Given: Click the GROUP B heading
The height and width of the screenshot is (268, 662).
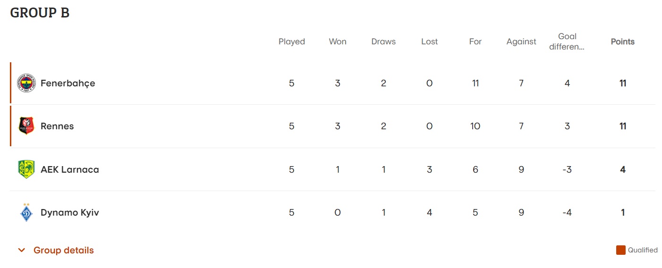Looking at the screenshot, I should (x=40, y=13).
